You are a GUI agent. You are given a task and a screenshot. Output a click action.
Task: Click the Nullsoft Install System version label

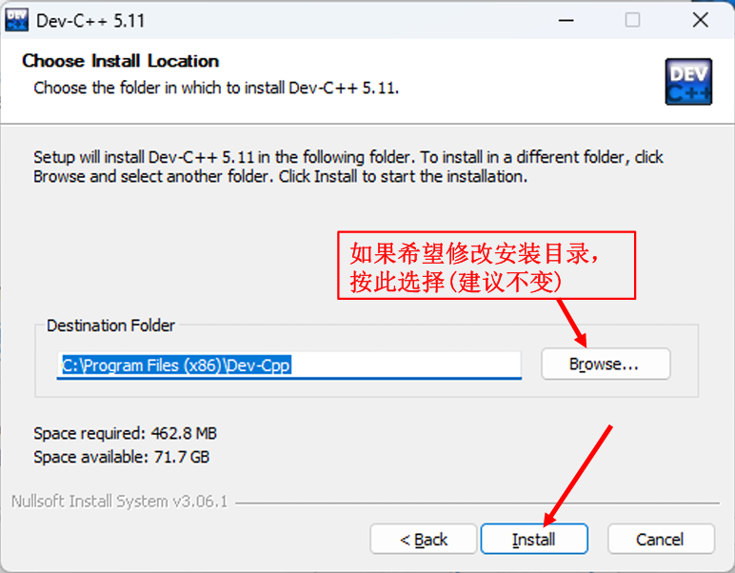click(x=120, y=502)
